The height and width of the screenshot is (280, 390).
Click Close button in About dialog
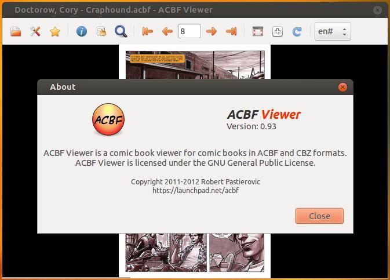tap(319, 216)
